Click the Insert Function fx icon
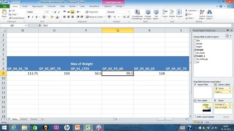This screenshot has height=131, width=234. [x=40, y=25]
